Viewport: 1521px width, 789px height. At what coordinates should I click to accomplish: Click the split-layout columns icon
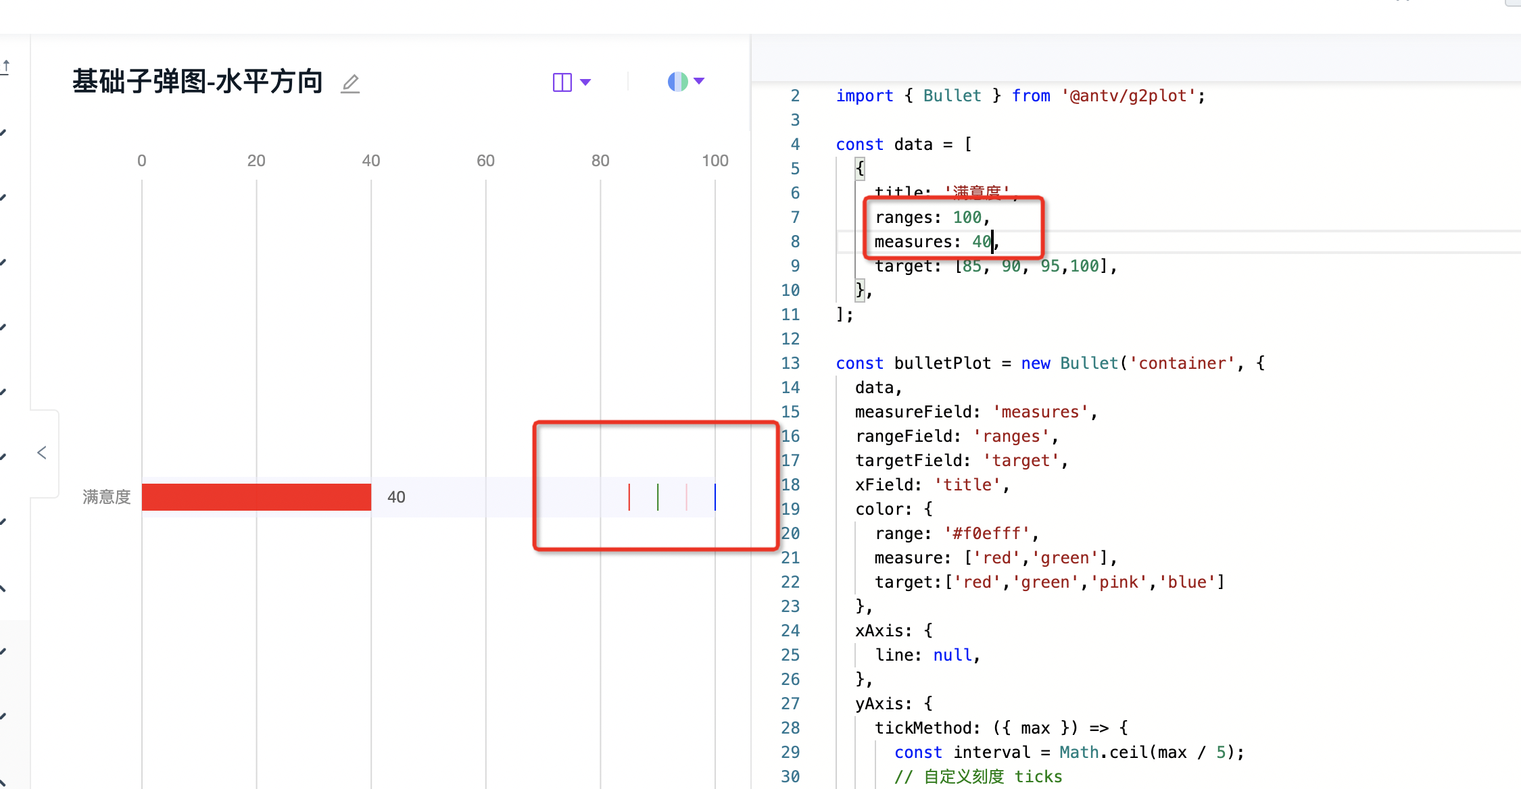[x=562, y=82]
